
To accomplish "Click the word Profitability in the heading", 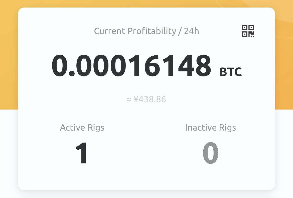I will (x=152, y=31).
